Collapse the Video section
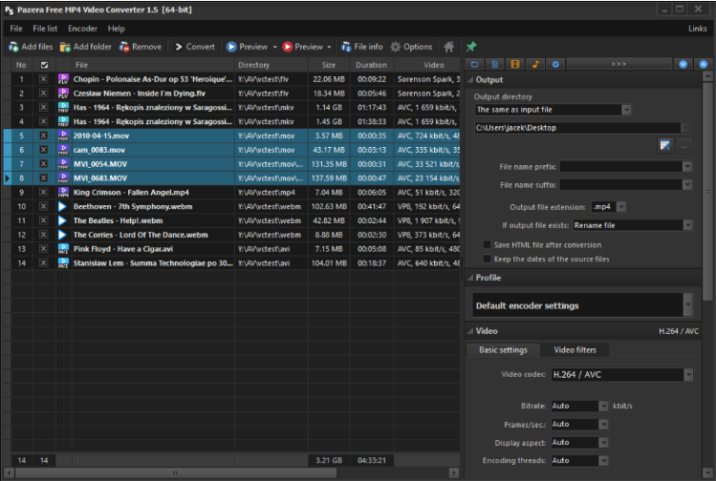Screen dimensions: 716x481 tap(470, 331)
